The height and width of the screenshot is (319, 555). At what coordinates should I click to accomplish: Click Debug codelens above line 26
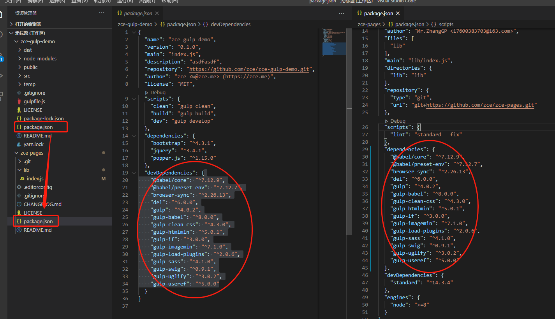(395, 121)
